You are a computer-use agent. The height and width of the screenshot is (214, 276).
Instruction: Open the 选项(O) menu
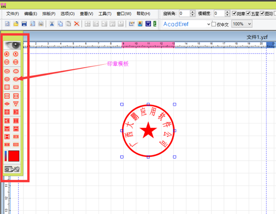68,14
